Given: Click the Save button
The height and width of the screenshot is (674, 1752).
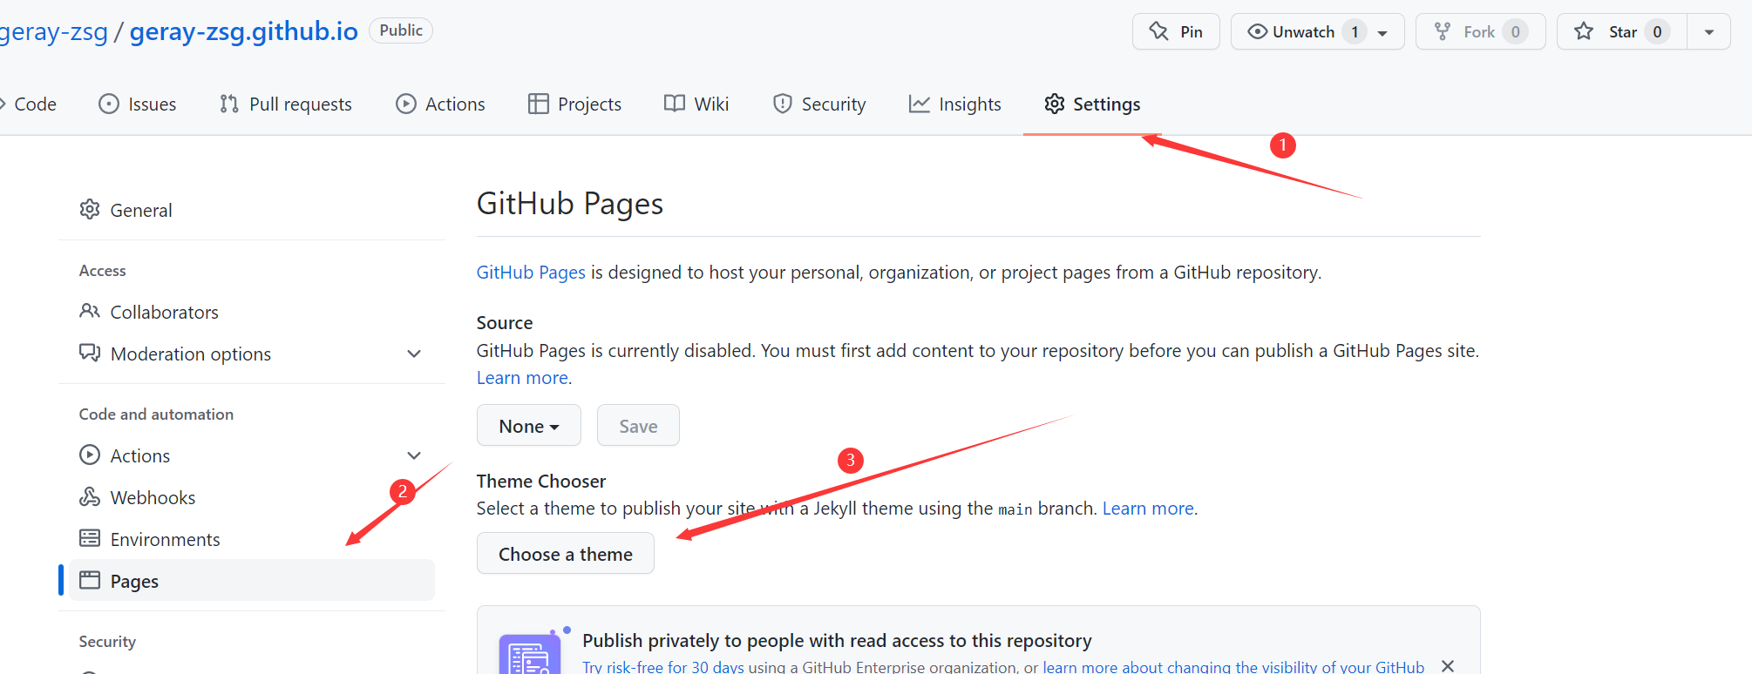Looking at the screenshot, I should click(638, 426).
